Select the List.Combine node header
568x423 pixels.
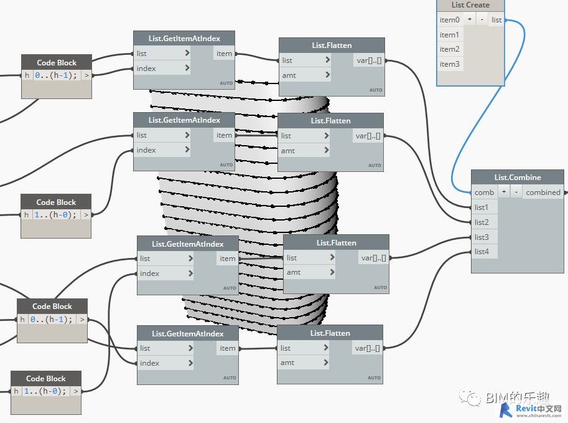[518, 178]
